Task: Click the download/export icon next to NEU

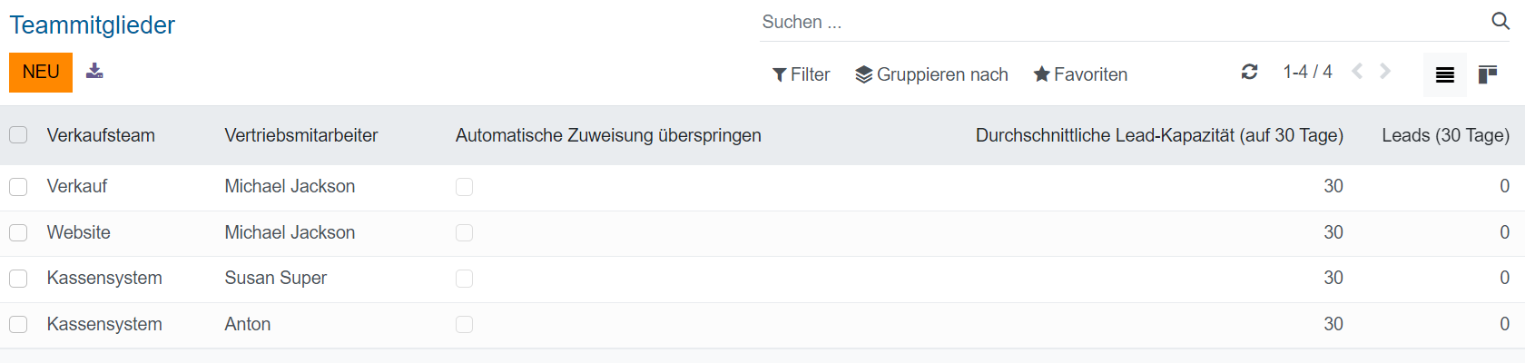Action: (x=94, y=71)
